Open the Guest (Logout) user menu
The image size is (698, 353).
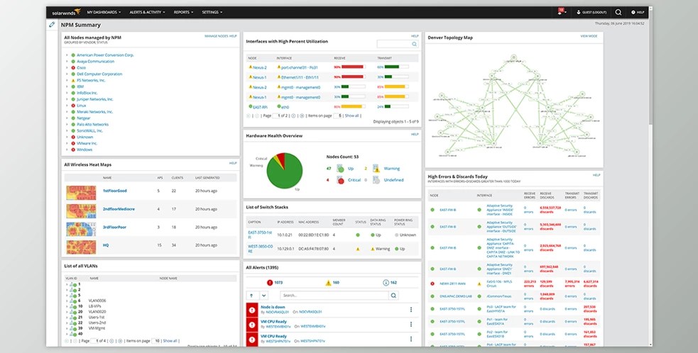(x=591, y=13)
